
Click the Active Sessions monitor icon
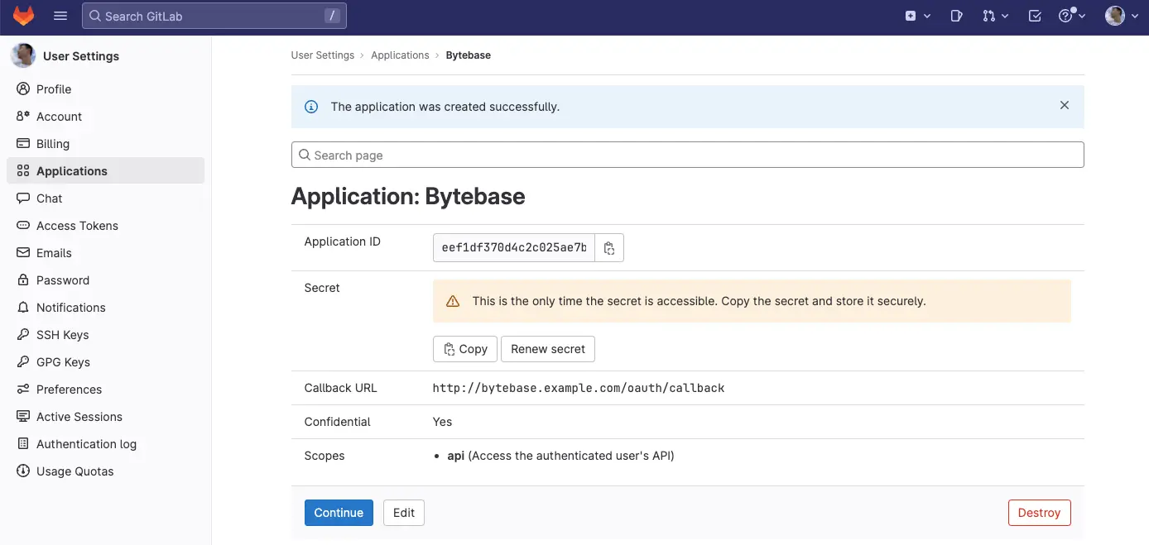pyautogui.click(x=23, y=416)
